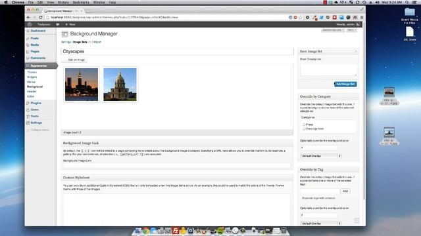The width and height of the screenshot is (421, 236).
Task: Open Apple menu
Action: pyautogui.click(x=6, y=2)
